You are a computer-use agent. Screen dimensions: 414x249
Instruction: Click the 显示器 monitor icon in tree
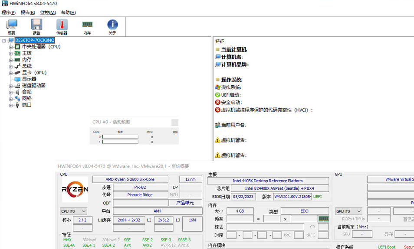tap(17, 79)
